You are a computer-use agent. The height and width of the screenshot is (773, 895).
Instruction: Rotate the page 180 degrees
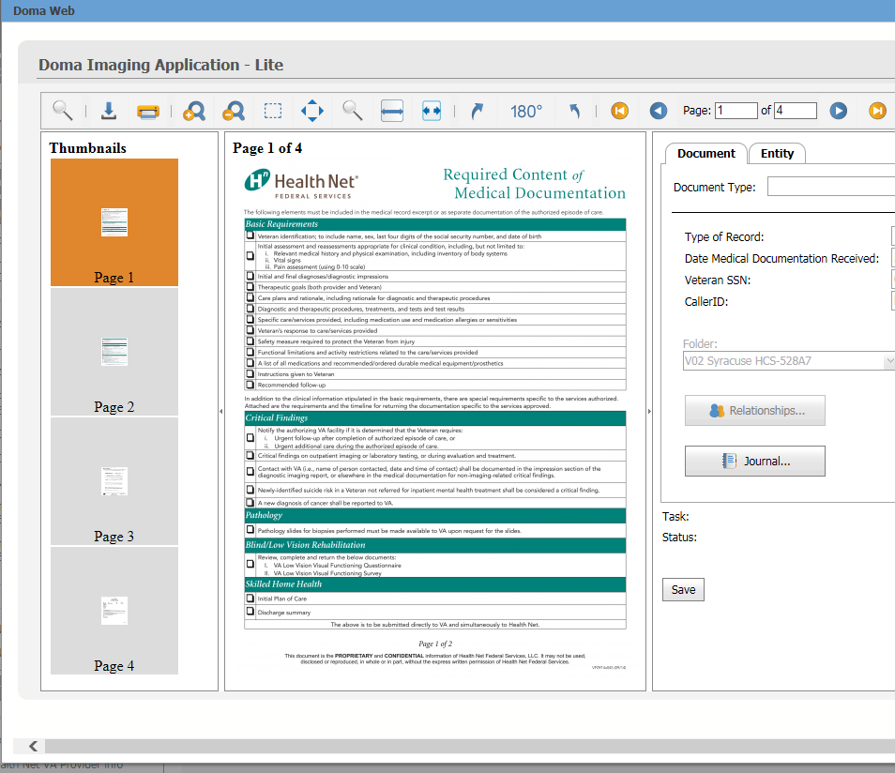point(526,112)
